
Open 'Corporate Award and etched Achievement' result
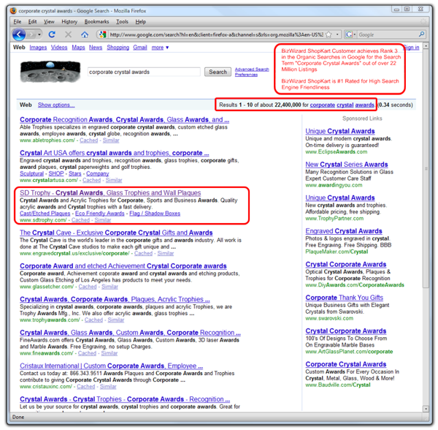[123, 266]
